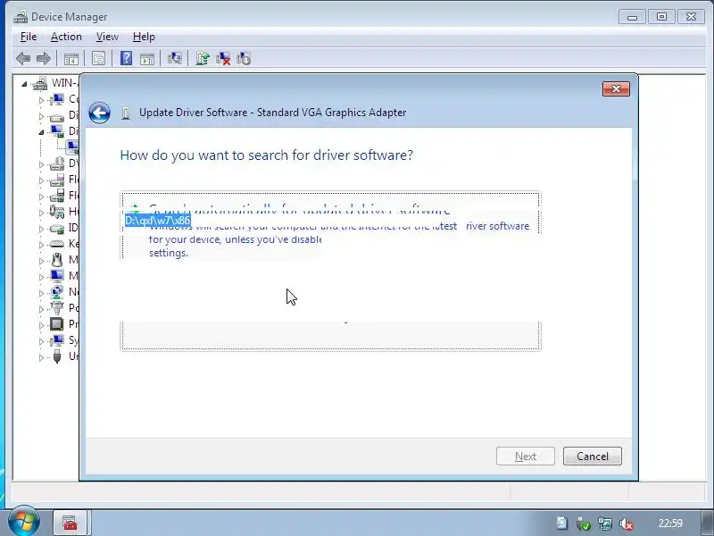Click the Show desktop strip beside the clock
This screenshot has height=536, width=714.
[708, 523]
